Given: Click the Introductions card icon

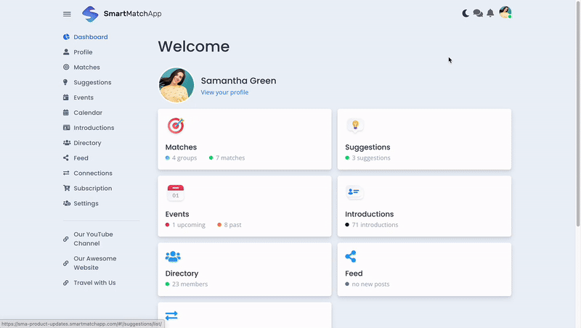Looking at the screenshot, I should pos(354,192).
